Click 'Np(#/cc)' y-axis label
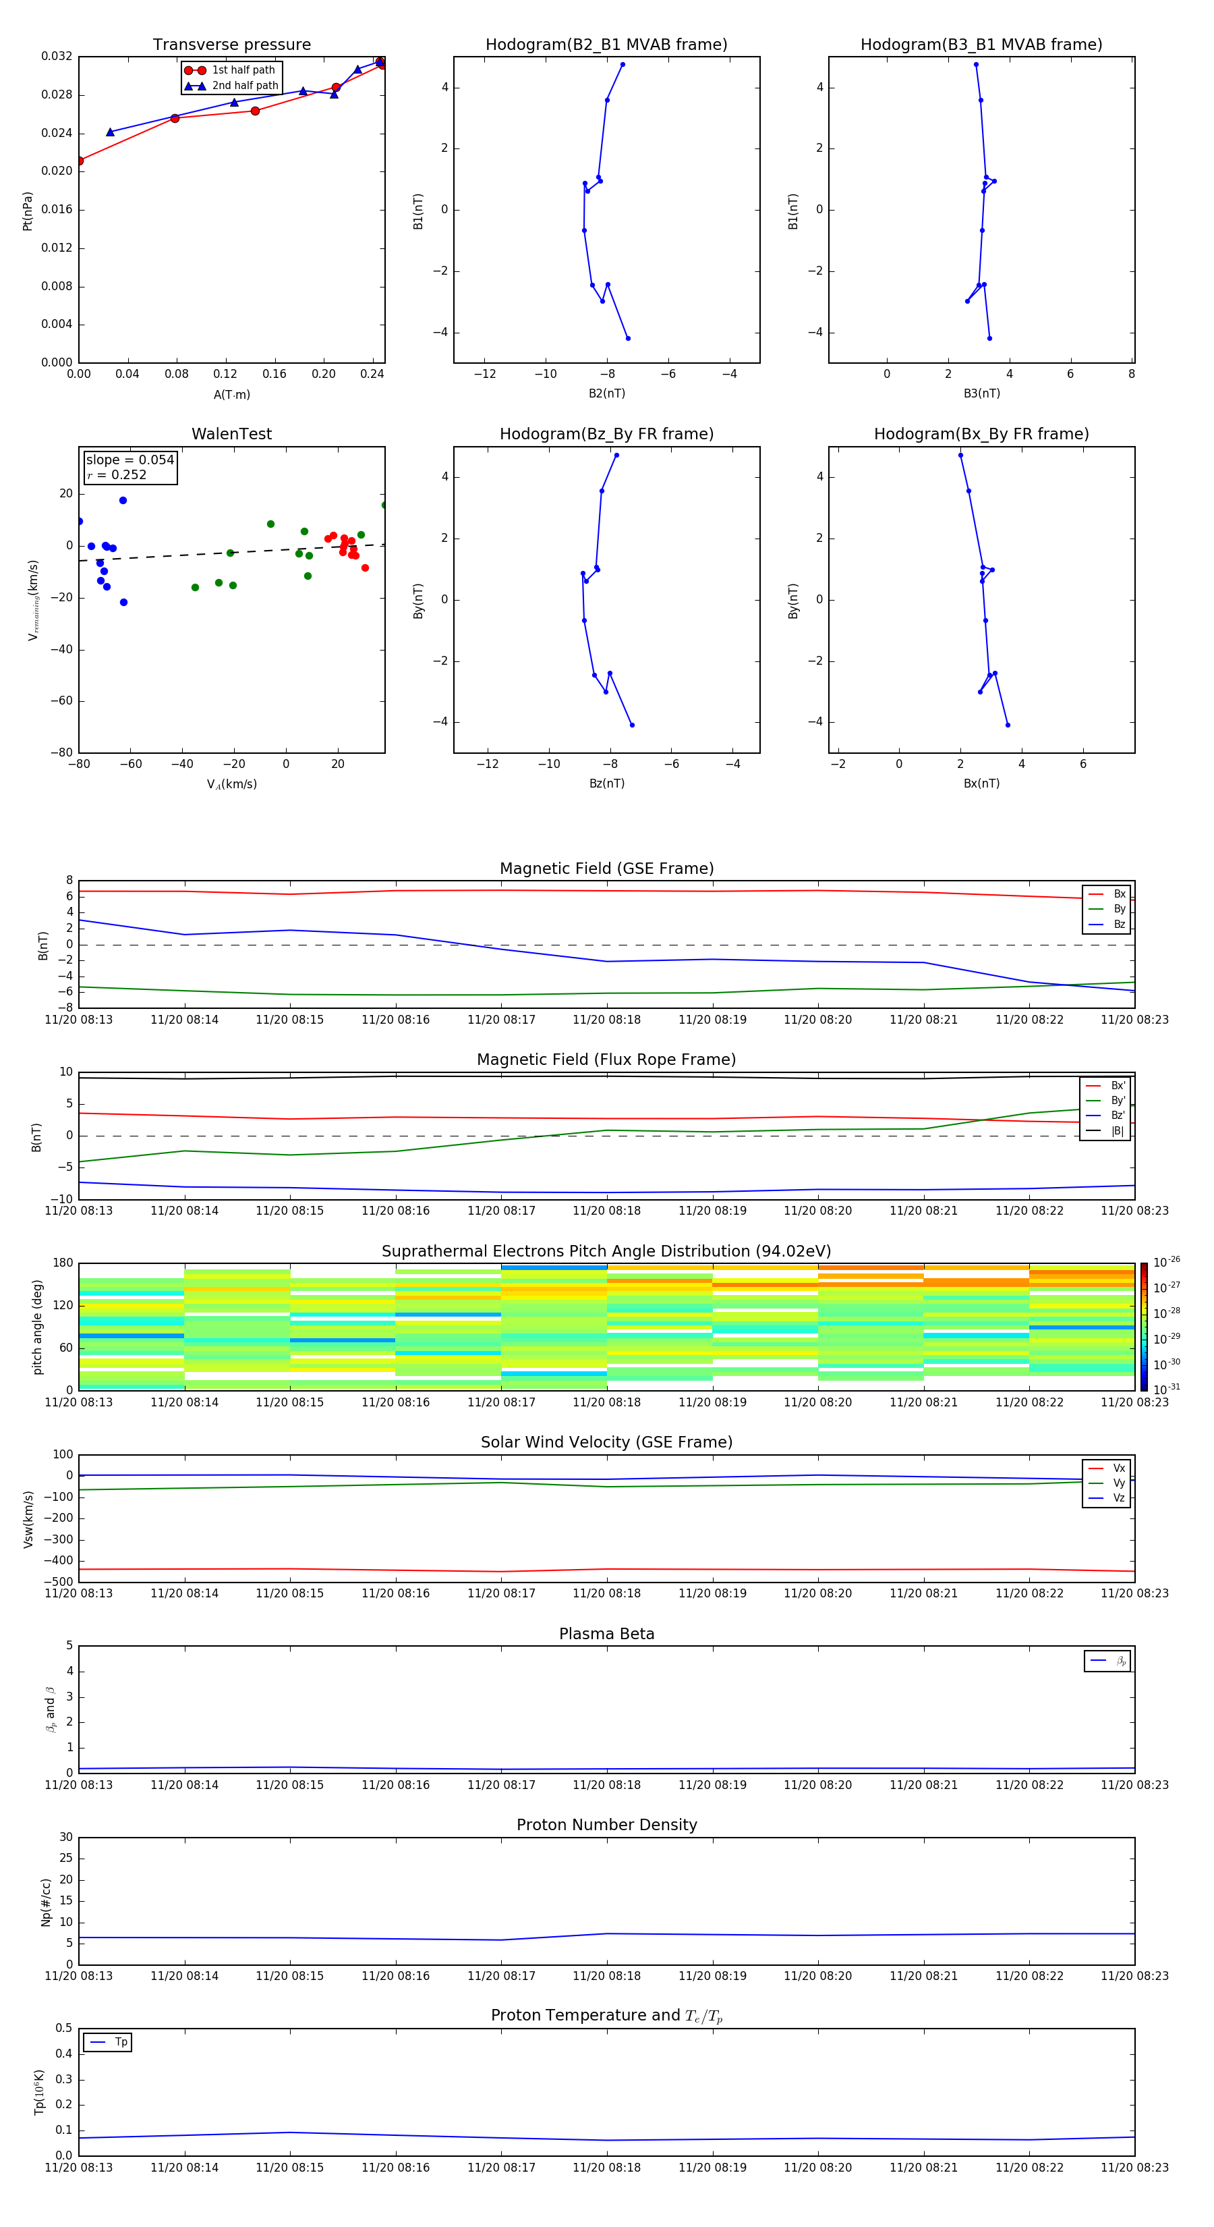Image resolution: width=1214 pixels, height=2227 pixels. pyautogui.click(x=46, y=1902)
